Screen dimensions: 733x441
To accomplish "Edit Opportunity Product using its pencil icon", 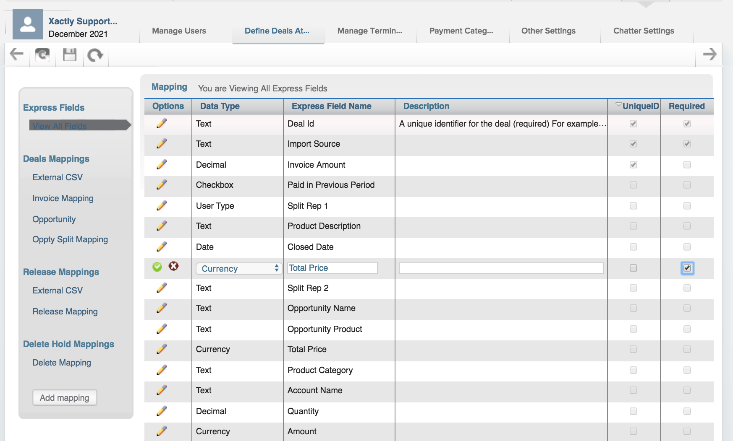I will click(162, 329).
